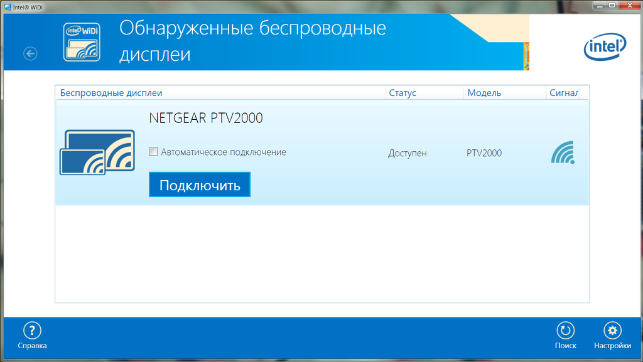Sort by the Беспроводные дисплеи column header

tap(111, 93)
